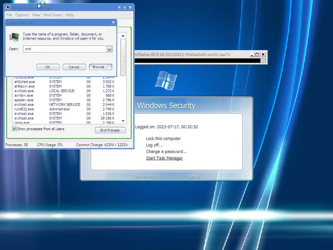Close the Windows Task Manager window
333x250 pixels.
130,8
